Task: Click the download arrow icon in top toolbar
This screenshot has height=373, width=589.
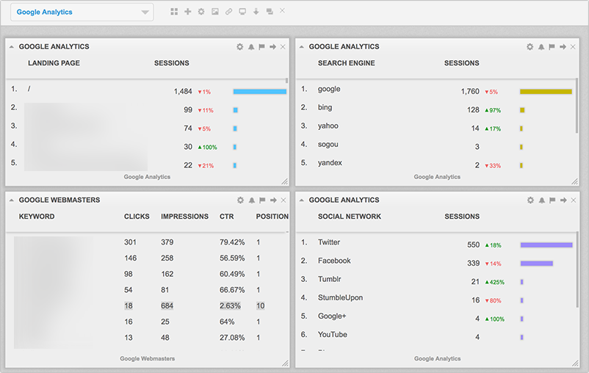Action: (x=256, y=12)
